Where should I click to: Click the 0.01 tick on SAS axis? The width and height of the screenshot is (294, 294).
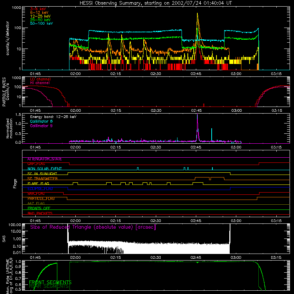click(x=17, y=252)
